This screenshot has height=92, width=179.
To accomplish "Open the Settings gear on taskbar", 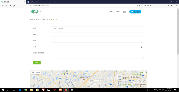I will coord(72,90).
